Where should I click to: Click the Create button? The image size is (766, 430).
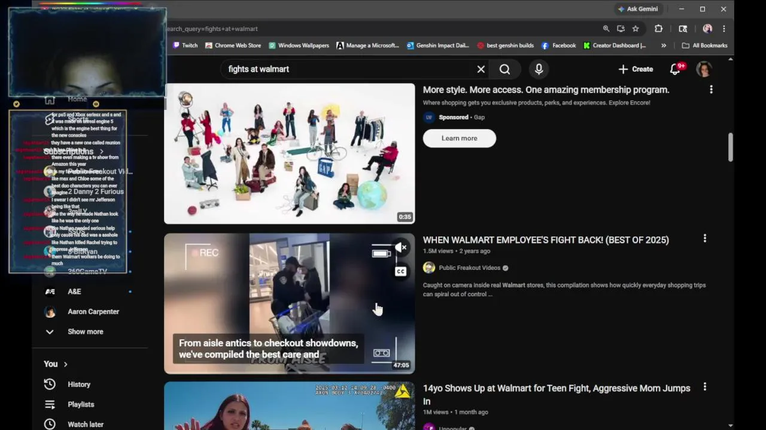636,69
